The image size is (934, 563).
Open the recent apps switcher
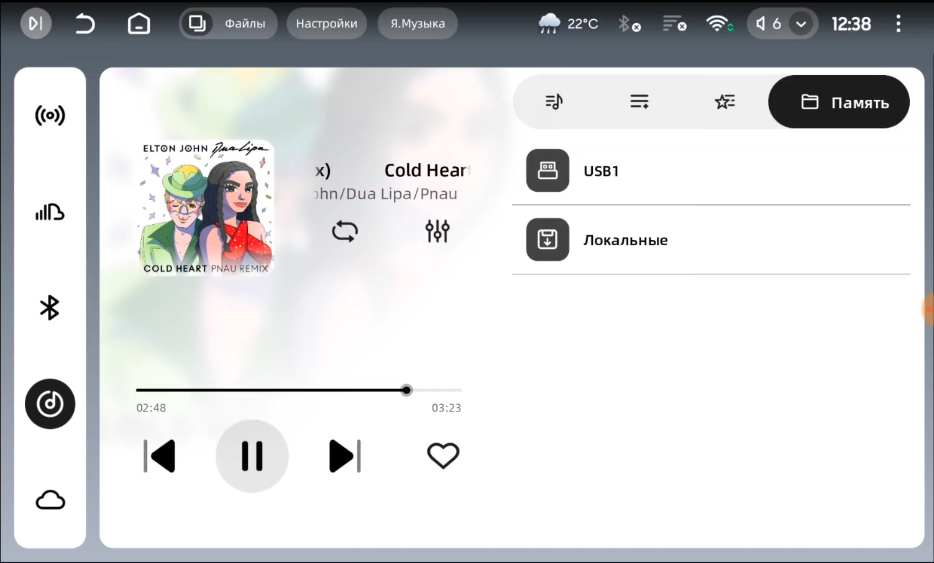tap(197, 24)
